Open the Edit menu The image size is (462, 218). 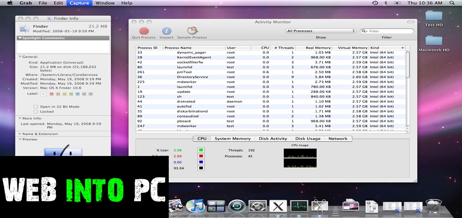tap(58, 3)
